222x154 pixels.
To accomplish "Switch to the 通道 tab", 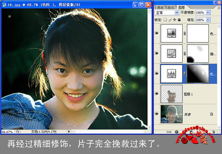I will click(x=160, y=7).
